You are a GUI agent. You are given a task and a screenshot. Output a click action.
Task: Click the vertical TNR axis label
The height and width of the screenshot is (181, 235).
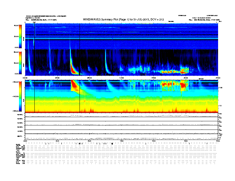(x=24, y=101)
